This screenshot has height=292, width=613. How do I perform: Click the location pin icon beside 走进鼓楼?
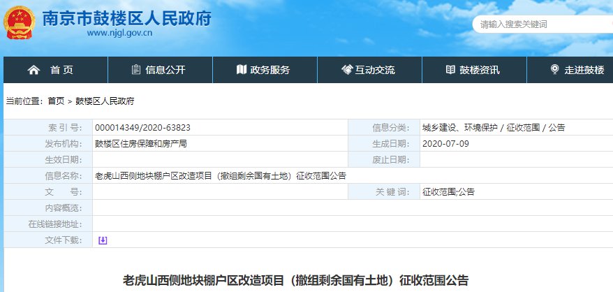(x=555, y=70)
